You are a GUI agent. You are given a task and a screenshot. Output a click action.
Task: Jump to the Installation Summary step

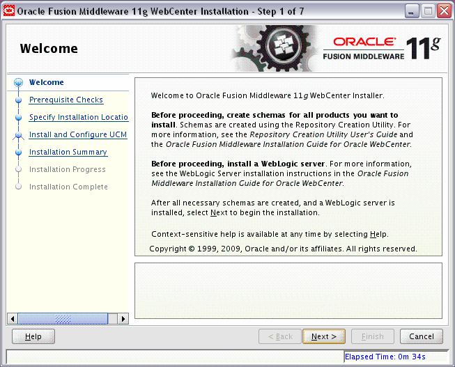68,152
